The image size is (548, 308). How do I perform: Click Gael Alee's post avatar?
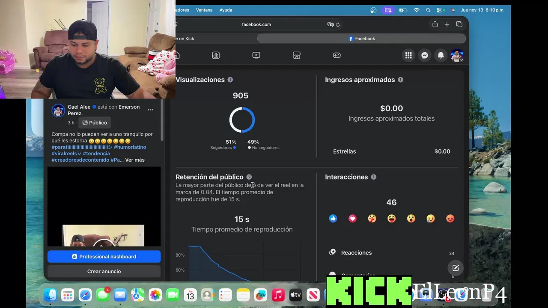[58, 110]
